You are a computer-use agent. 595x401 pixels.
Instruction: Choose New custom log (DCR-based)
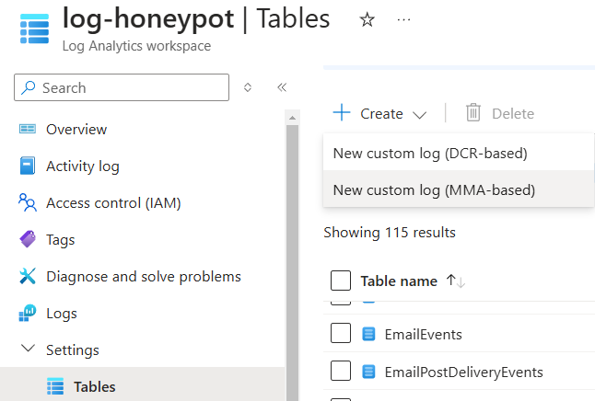[x=459, y=153]
